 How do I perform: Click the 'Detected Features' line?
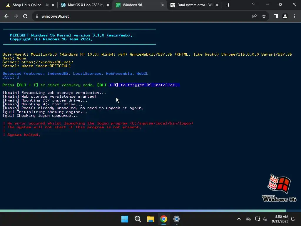[76, 73]
